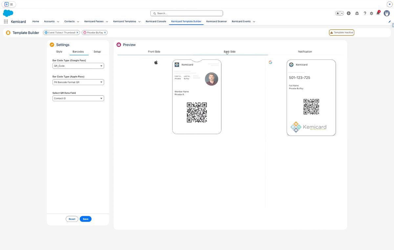This screenshot has height=250, width=394.
Task: Remove the Event Ticket Thumbnail pill
Action: (77, 33)
